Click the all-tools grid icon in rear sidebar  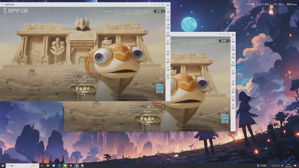[x=233, y=106]
